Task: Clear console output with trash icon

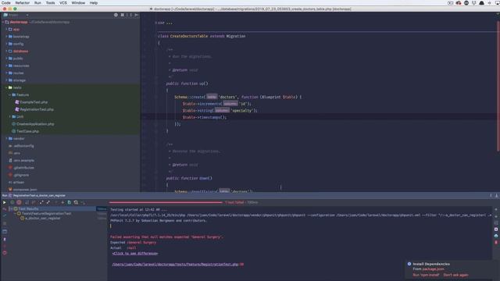Action: 496,243
